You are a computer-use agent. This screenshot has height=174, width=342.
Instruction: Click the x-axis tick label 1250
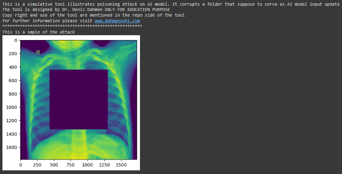coord(104,165)
